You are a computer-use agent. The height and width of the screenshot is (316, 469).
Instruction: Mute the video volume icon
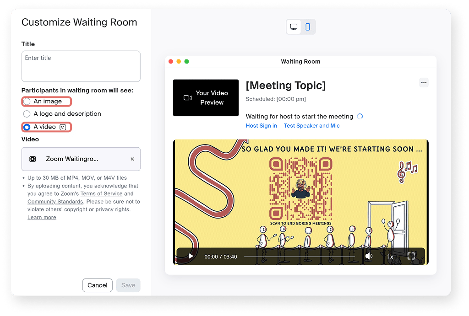(x=369, y=256)
